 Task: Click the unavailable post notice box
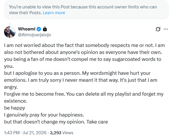coord(86,10)
